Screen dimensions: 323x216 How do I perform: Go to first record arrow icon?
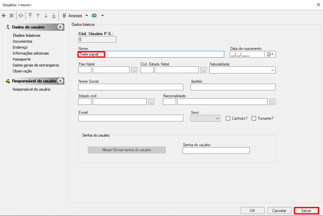pyautogui.click(x=30, y=16)
